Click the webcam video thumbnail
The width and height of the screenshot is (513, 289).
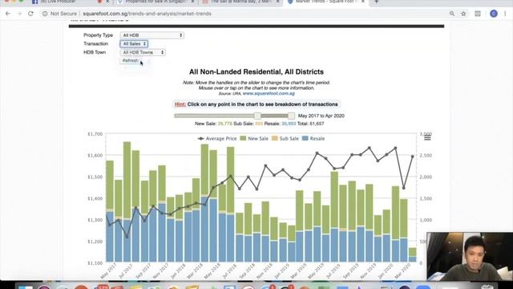point(470,257)
